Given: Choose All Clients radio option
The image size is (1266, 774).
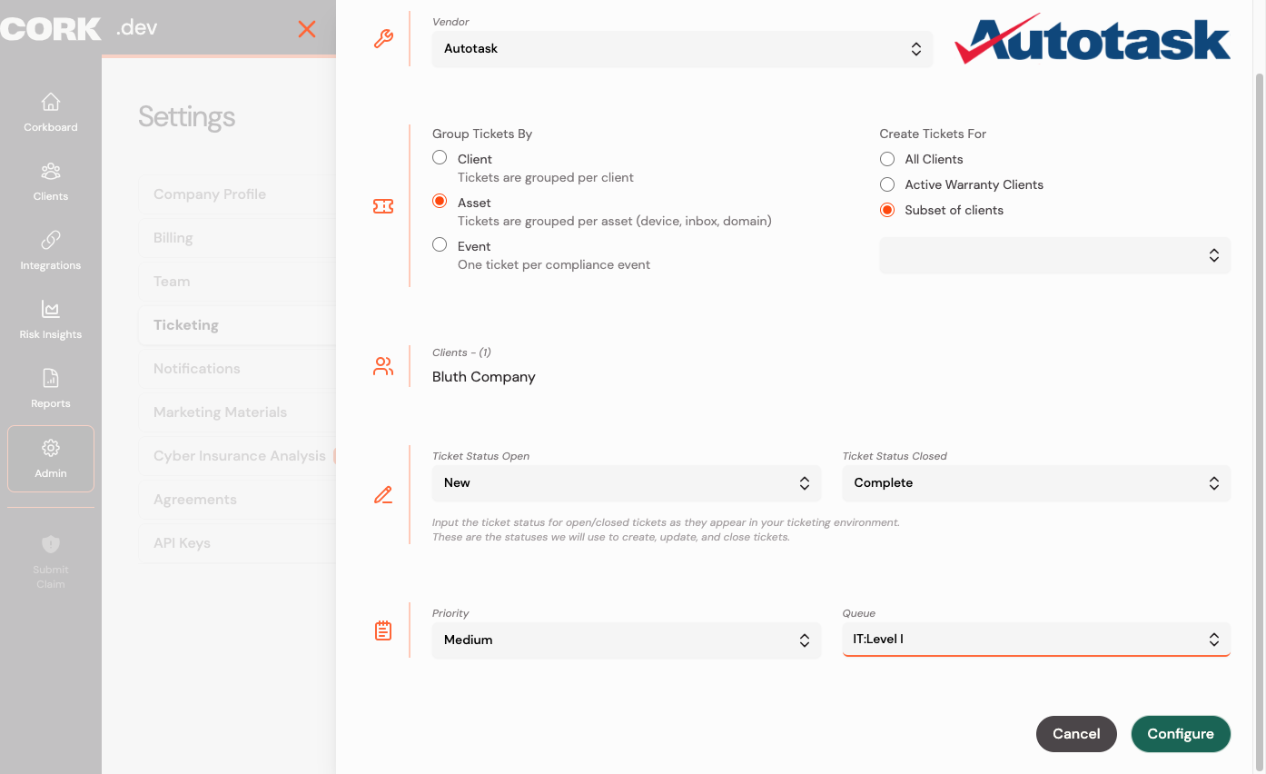Looking at the screenshot, I should (887, 159).
